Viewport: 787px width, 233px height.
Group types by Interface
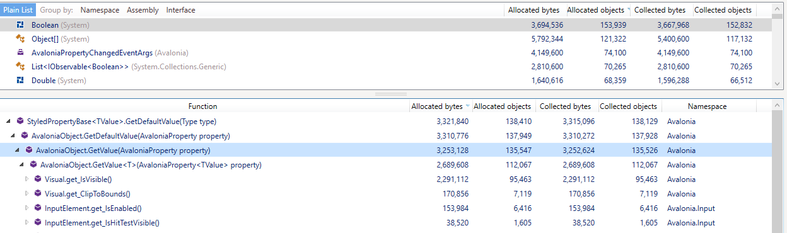(180, 10)
